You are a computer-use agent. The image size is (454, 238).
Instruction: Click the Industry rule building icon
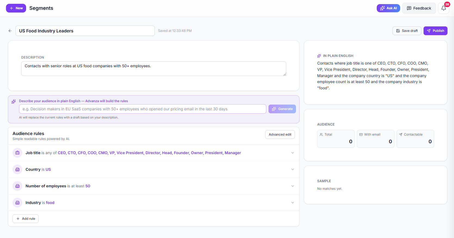(x=17, y=203)
